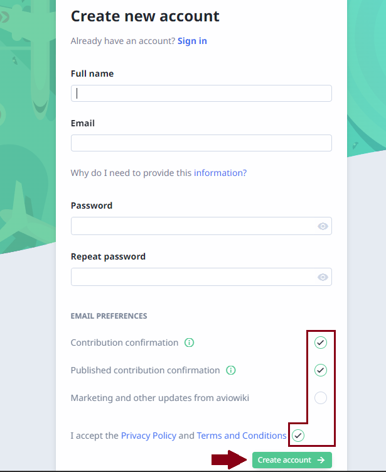The image size is (386, 472).
Task: Click into the Email input field
Action: (201, 143)
